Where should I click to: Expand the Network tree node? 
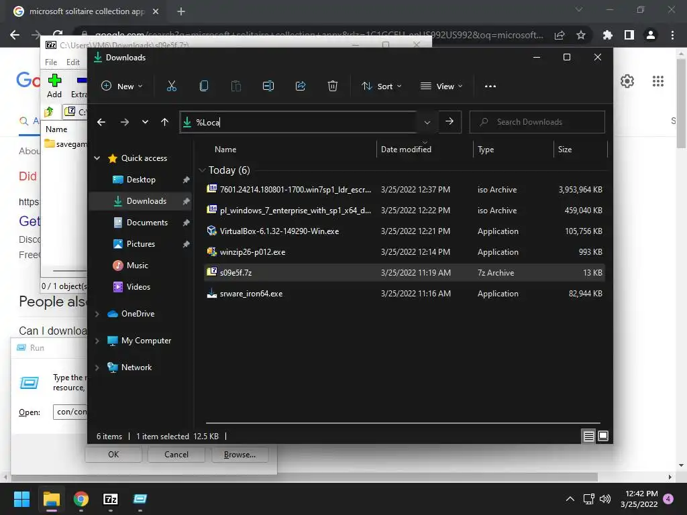pos(97,367)
